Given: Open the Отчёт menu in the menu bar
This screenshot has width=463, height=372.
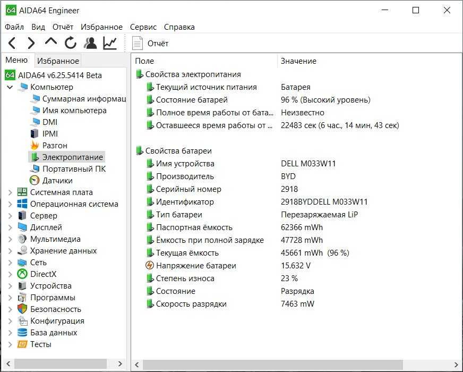Looking at the screenshot, I should (x=63, y=27).
